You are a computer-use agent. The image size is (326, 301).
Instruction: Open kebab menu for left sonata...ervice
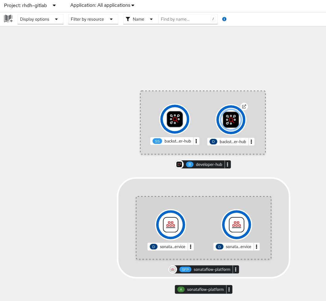(191, 247)
